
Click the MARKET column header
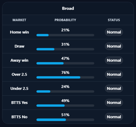(19, 20)
